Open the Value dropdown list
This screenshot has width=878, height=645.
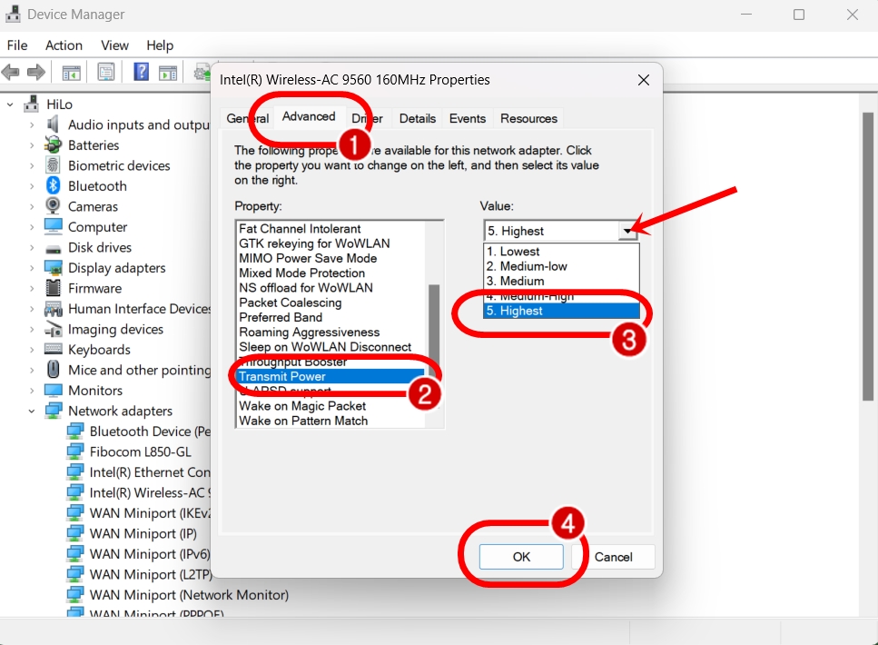coord(627,230)
